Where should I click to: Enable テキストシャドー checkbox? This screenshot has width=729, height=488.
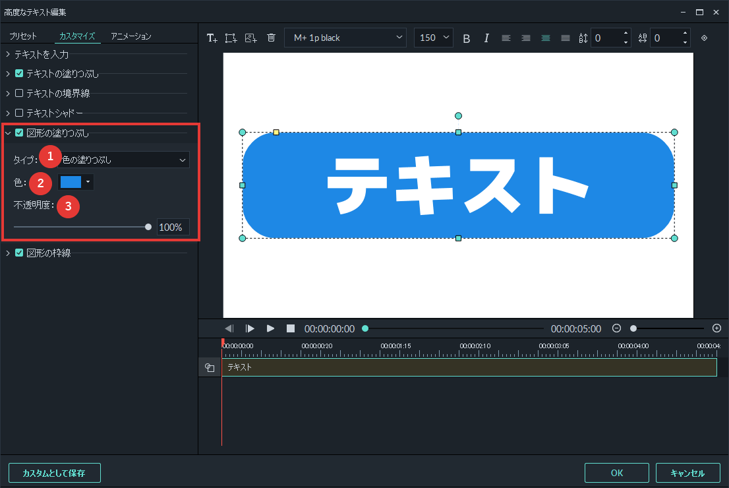[19, 113]
